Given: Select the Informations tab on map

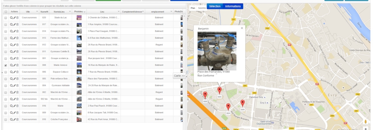Looking at the screenshot, I should pos(233,6).
